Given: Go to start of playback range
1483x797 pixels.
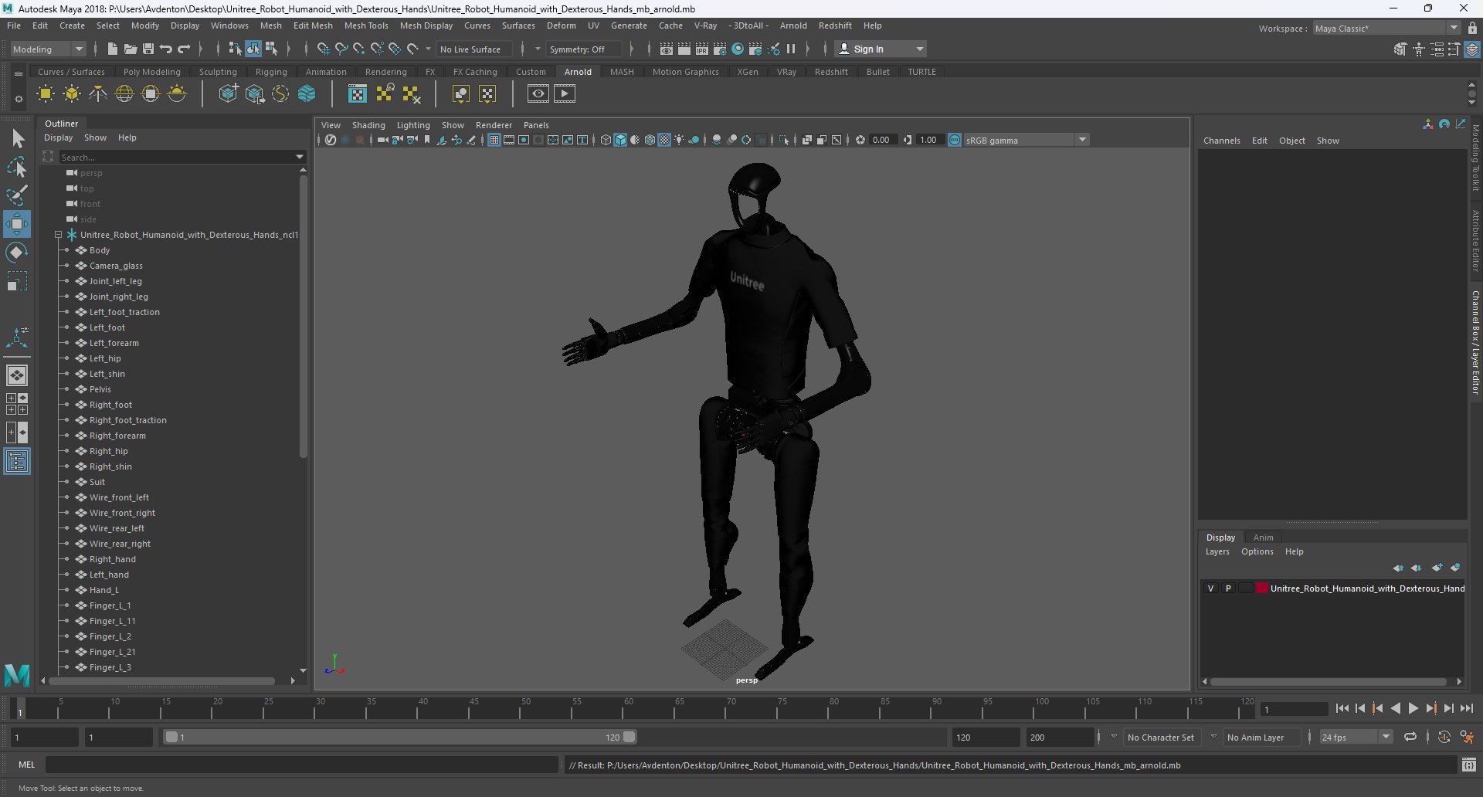Looking at the screenshot, I should pyautogui.click(x=1342, y=708).
